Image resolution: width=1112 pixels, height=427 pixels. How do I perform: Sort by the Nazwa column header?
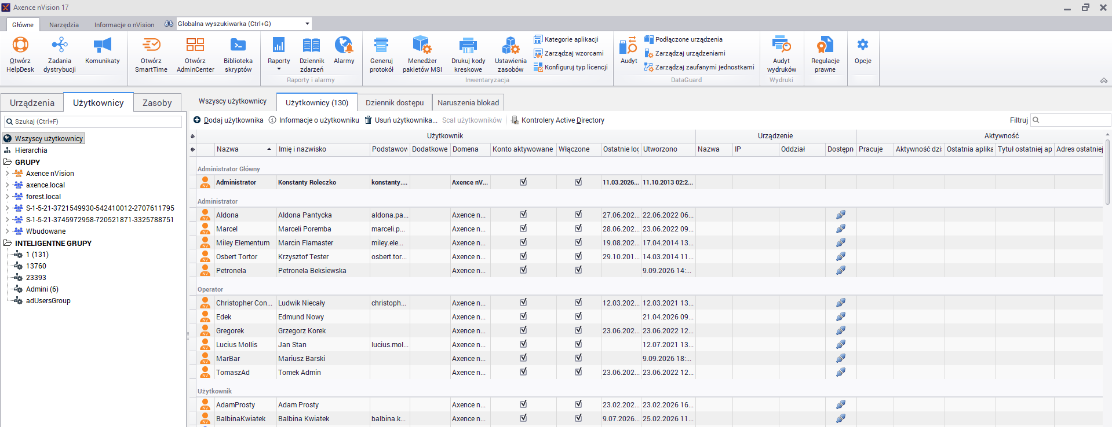click(243, 149)
